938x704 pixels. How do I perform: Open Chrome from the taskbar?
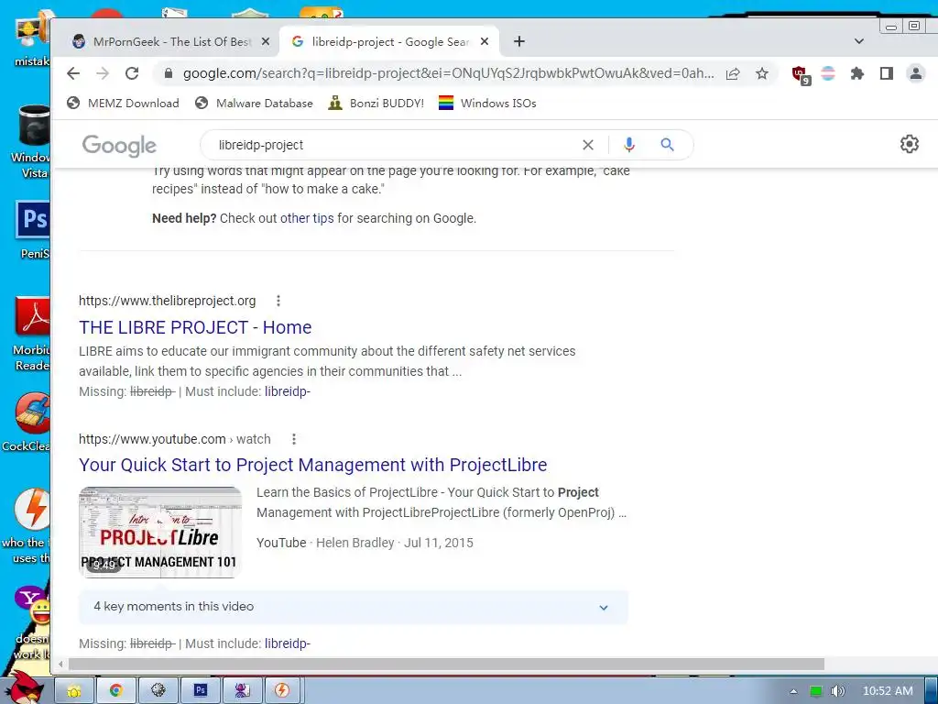click(116, 690)
